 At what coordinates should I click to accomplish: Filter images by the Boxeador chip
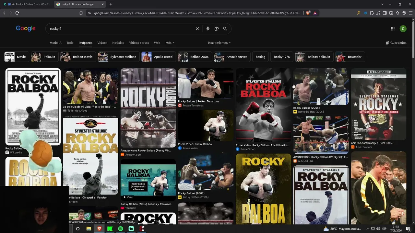[x=350, y=57]
